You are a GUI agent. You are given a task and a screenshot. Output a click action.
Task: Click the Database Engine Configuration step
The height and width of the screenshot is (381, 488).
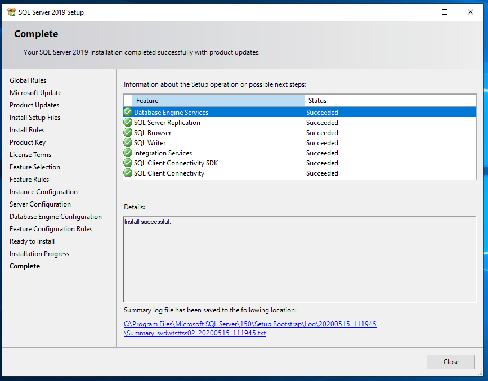(56, 217)
